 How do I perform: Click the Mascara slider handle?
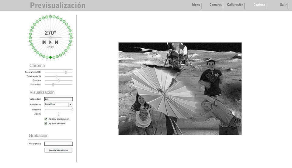[x=72, y=110]
